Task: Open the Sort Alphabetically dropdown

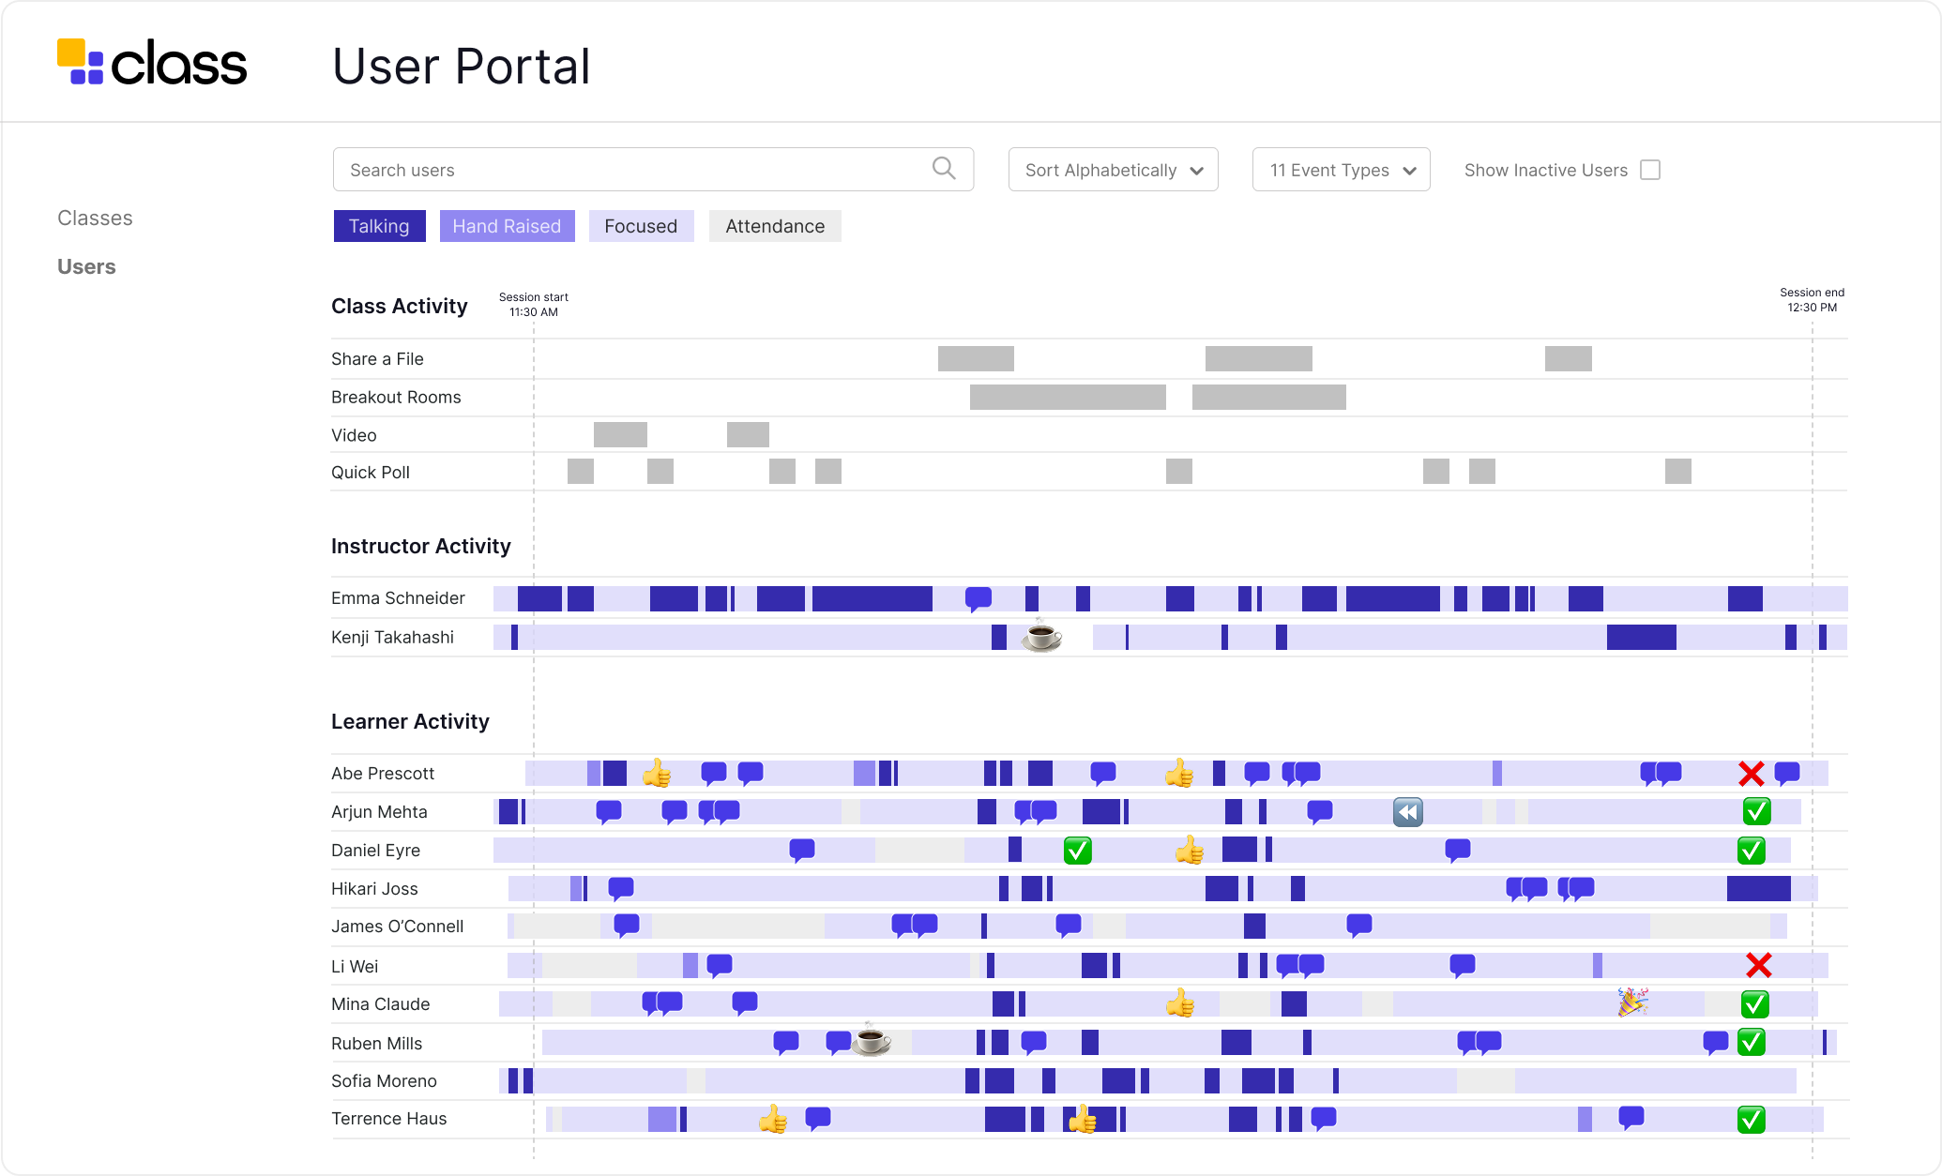Action: click(x=1113, y=170)
